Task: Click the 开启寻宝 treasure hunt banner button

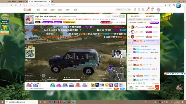Action: point(4,33)
